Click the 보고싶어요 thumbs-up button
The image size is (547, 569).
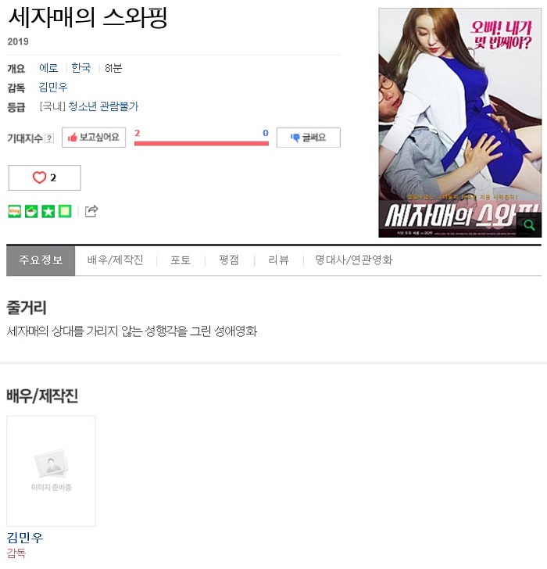click(x=94, y=138)
